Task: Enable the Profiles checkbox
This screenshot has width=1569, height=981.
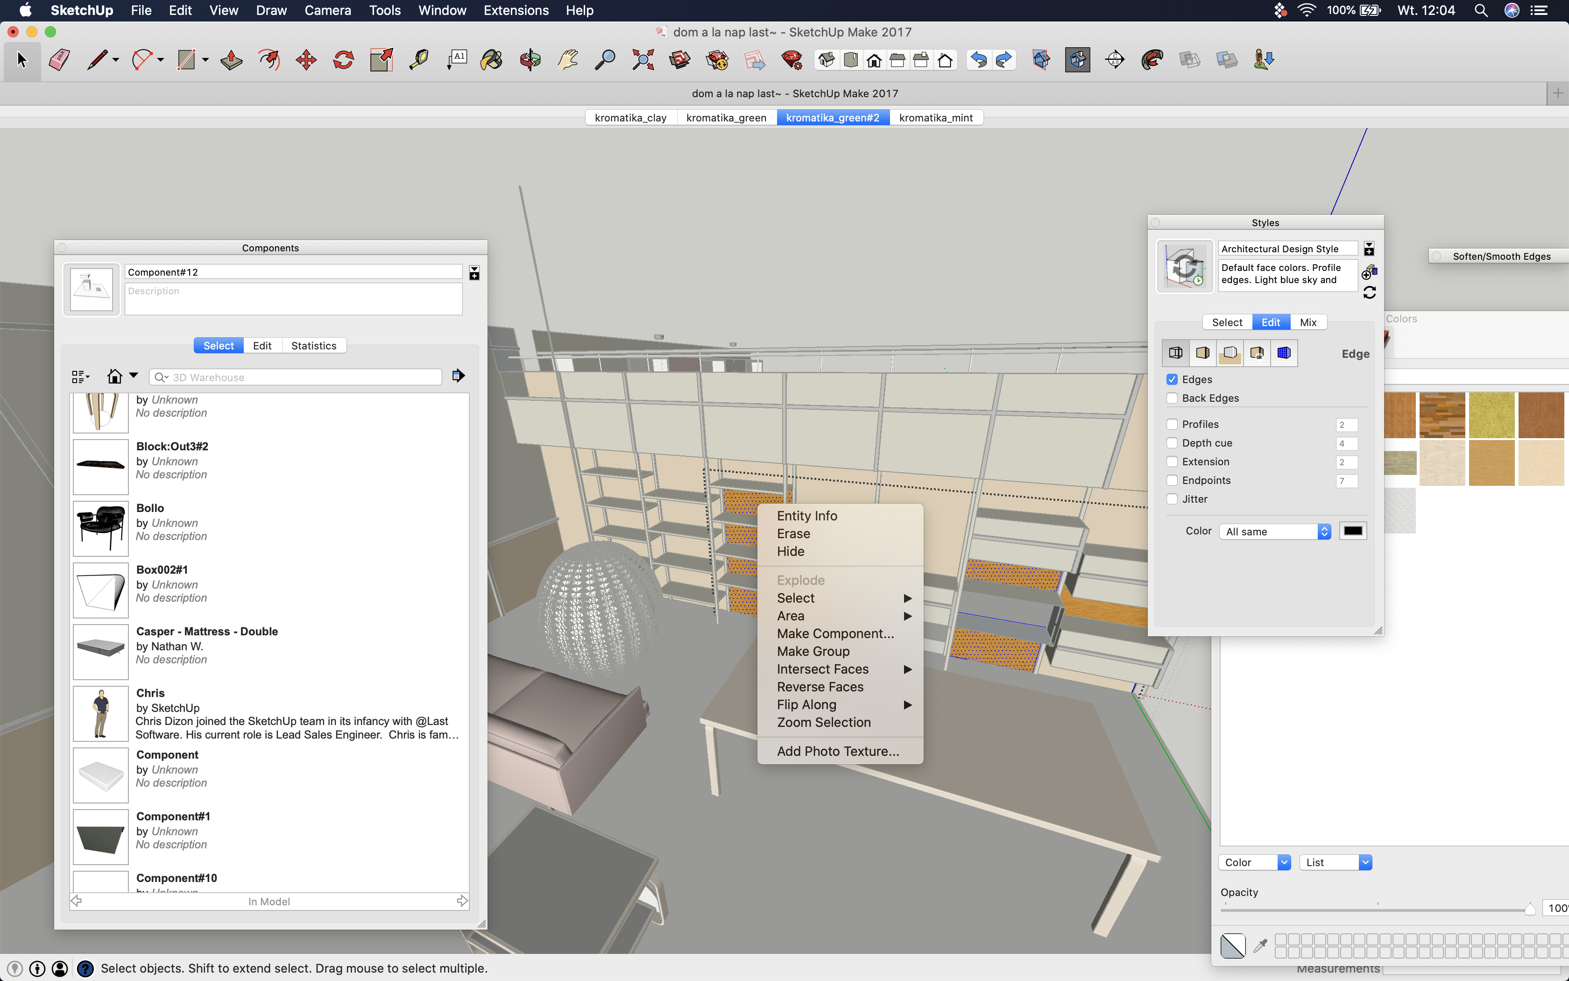Action: [x=1172, y=424]
